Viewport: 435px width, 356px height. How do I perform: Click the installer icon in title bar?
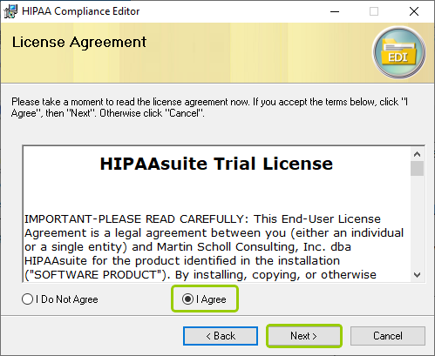[10, 11]
